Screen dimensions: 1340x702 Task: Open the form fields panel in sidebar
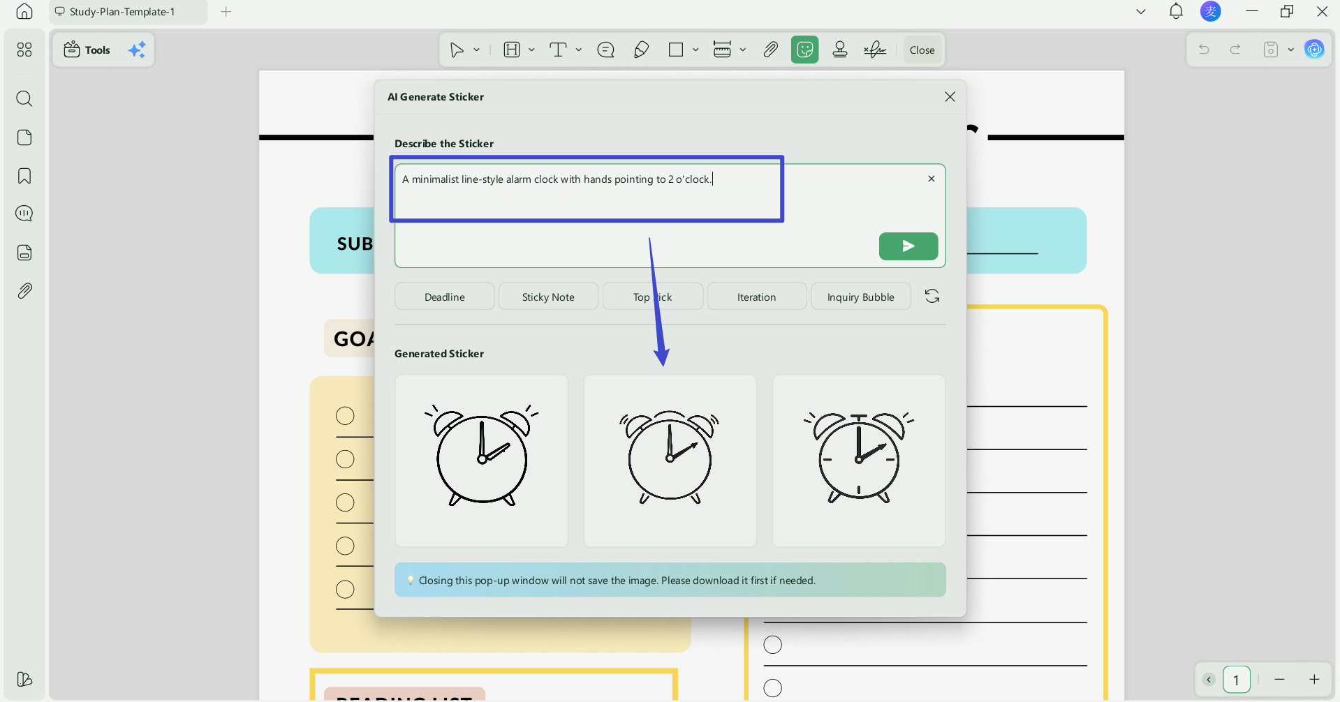24,253
